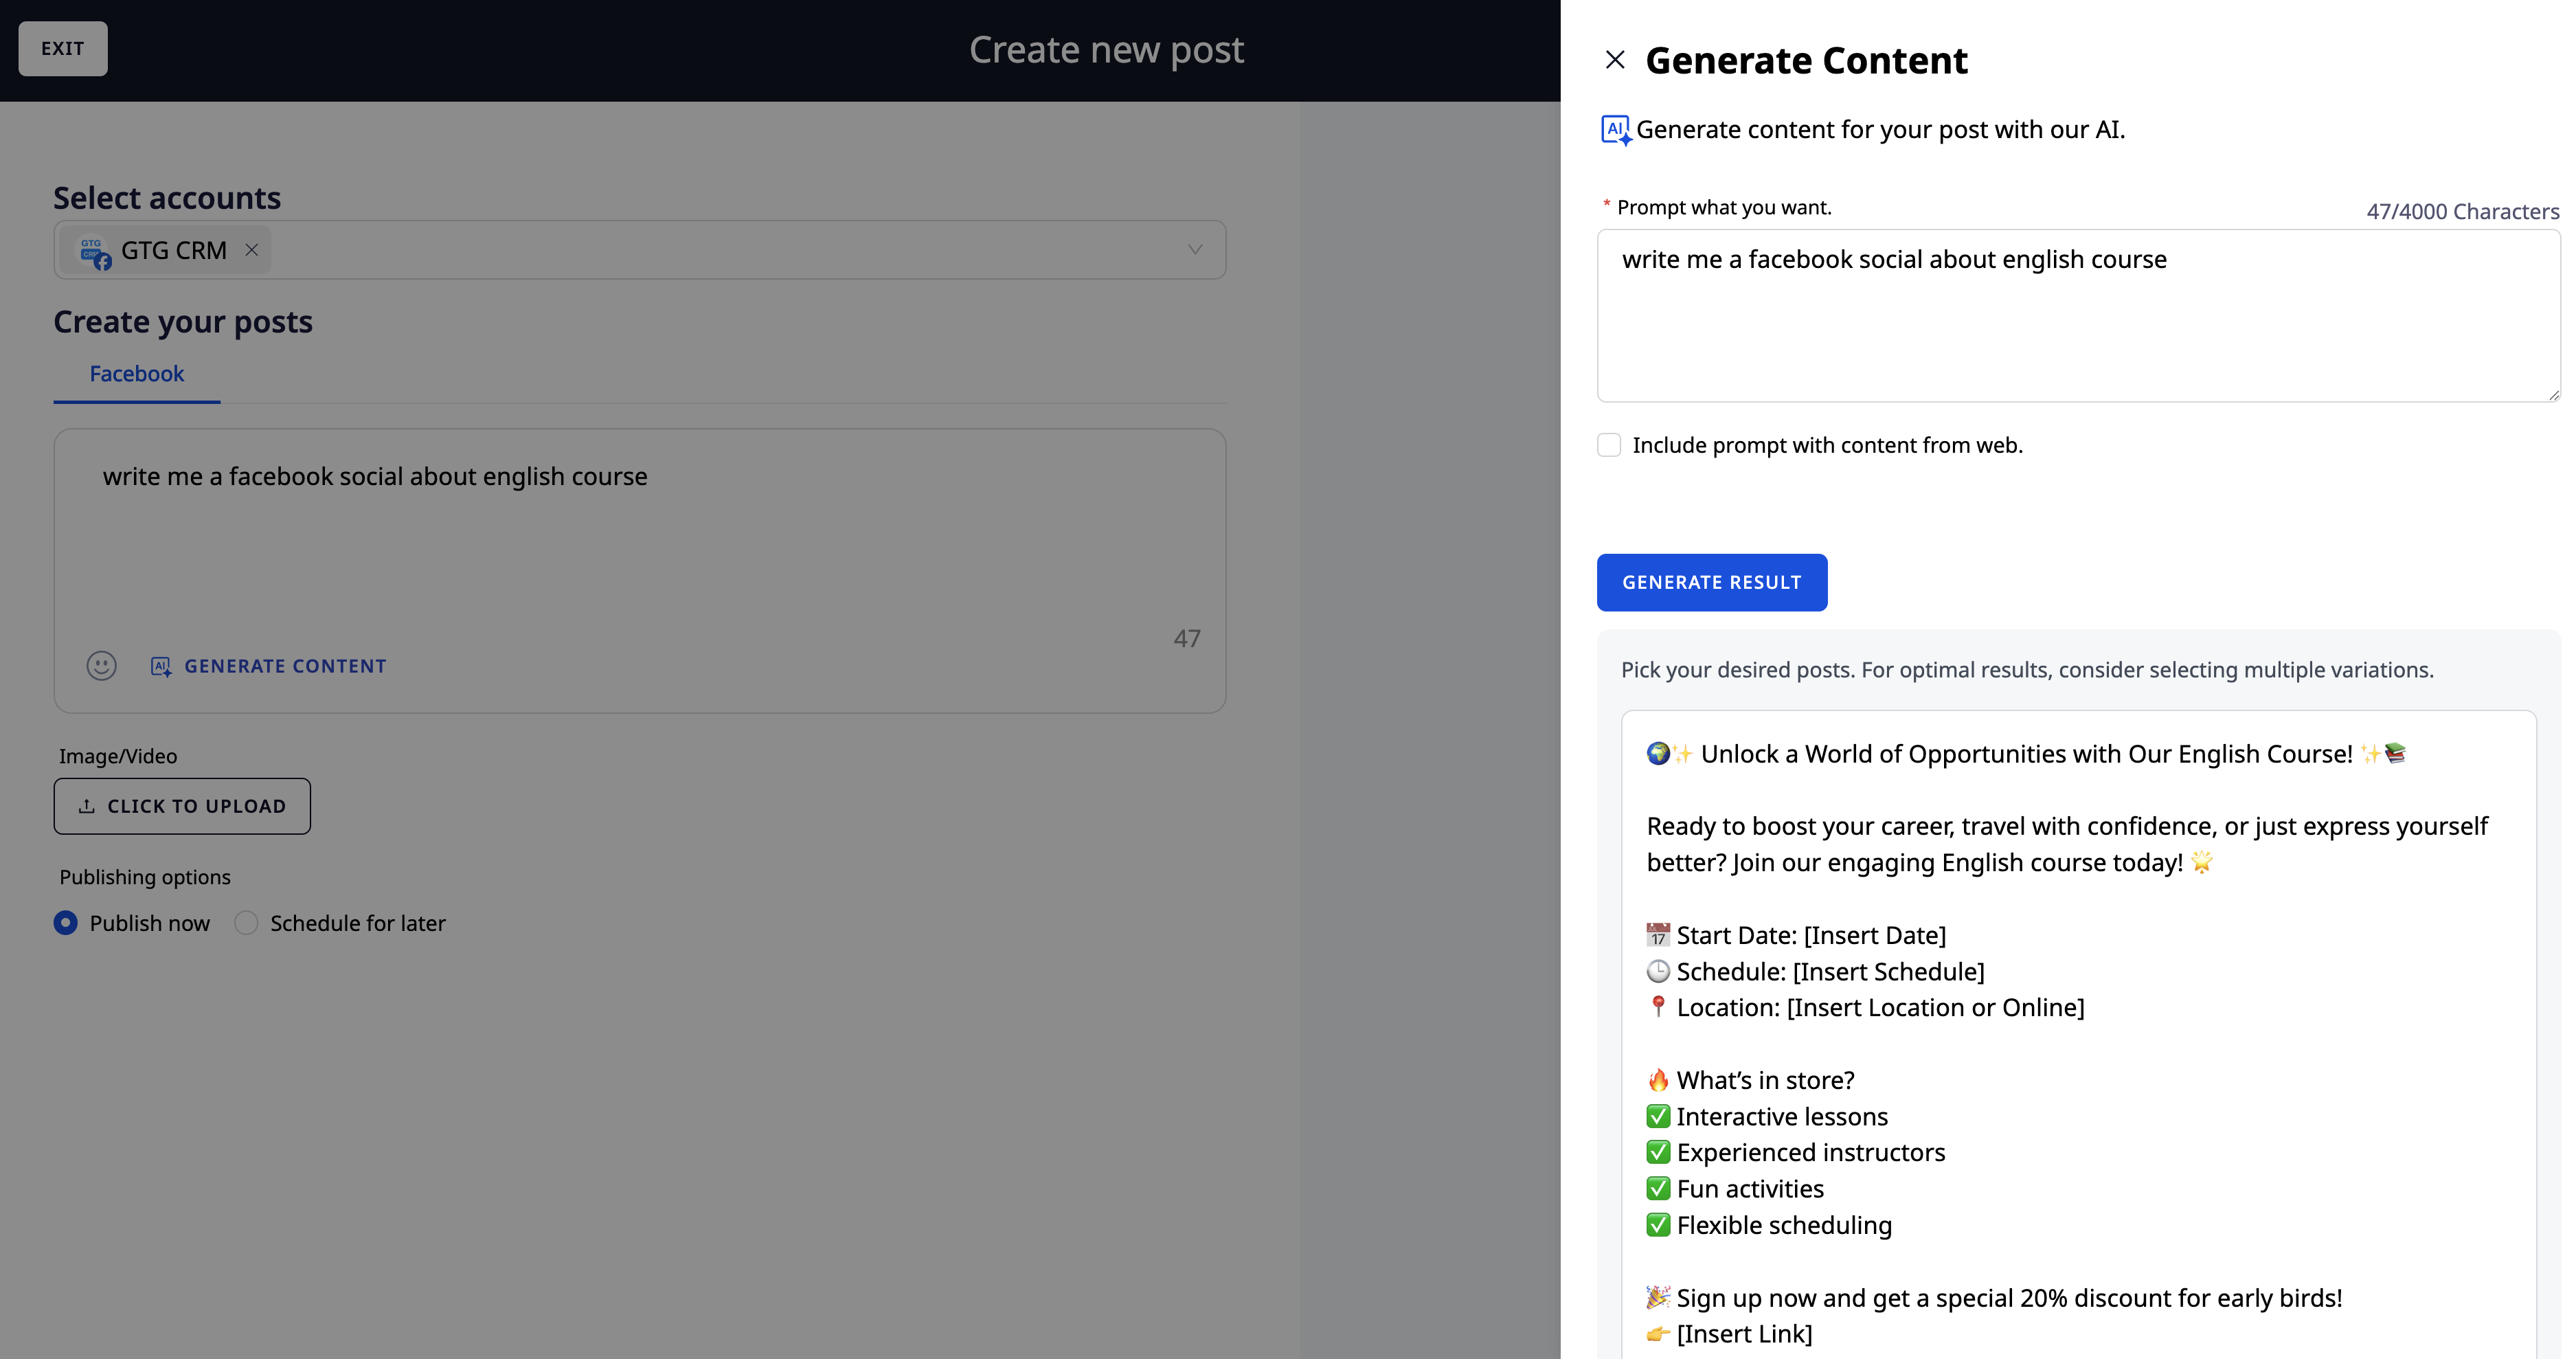Enable include prompt with web content
The height and width of the screenshot is (1359, 2576).
coord(1609,445)
